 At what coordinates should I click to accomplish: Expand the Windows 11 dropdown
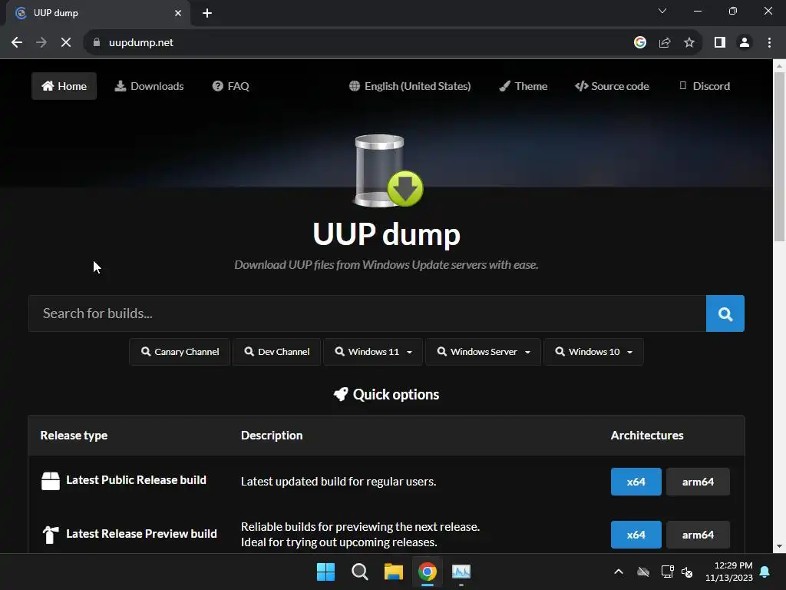tap(373, 352)
